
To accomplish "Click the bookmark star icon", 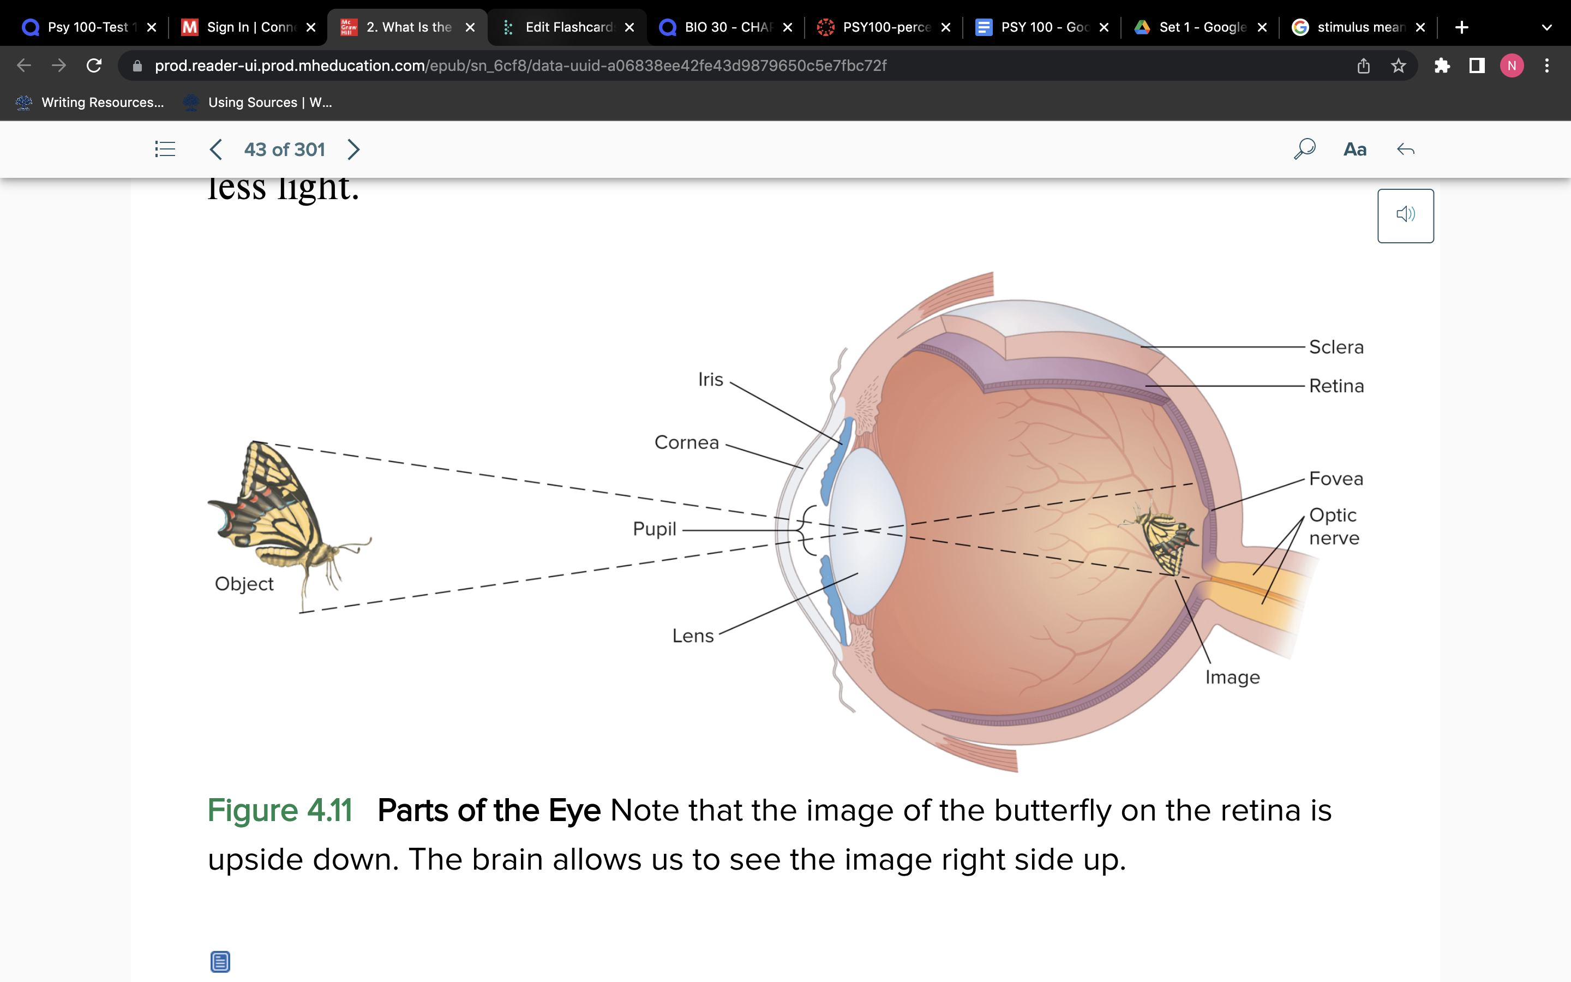I will pyautogui.click(x=1397, y=65).
